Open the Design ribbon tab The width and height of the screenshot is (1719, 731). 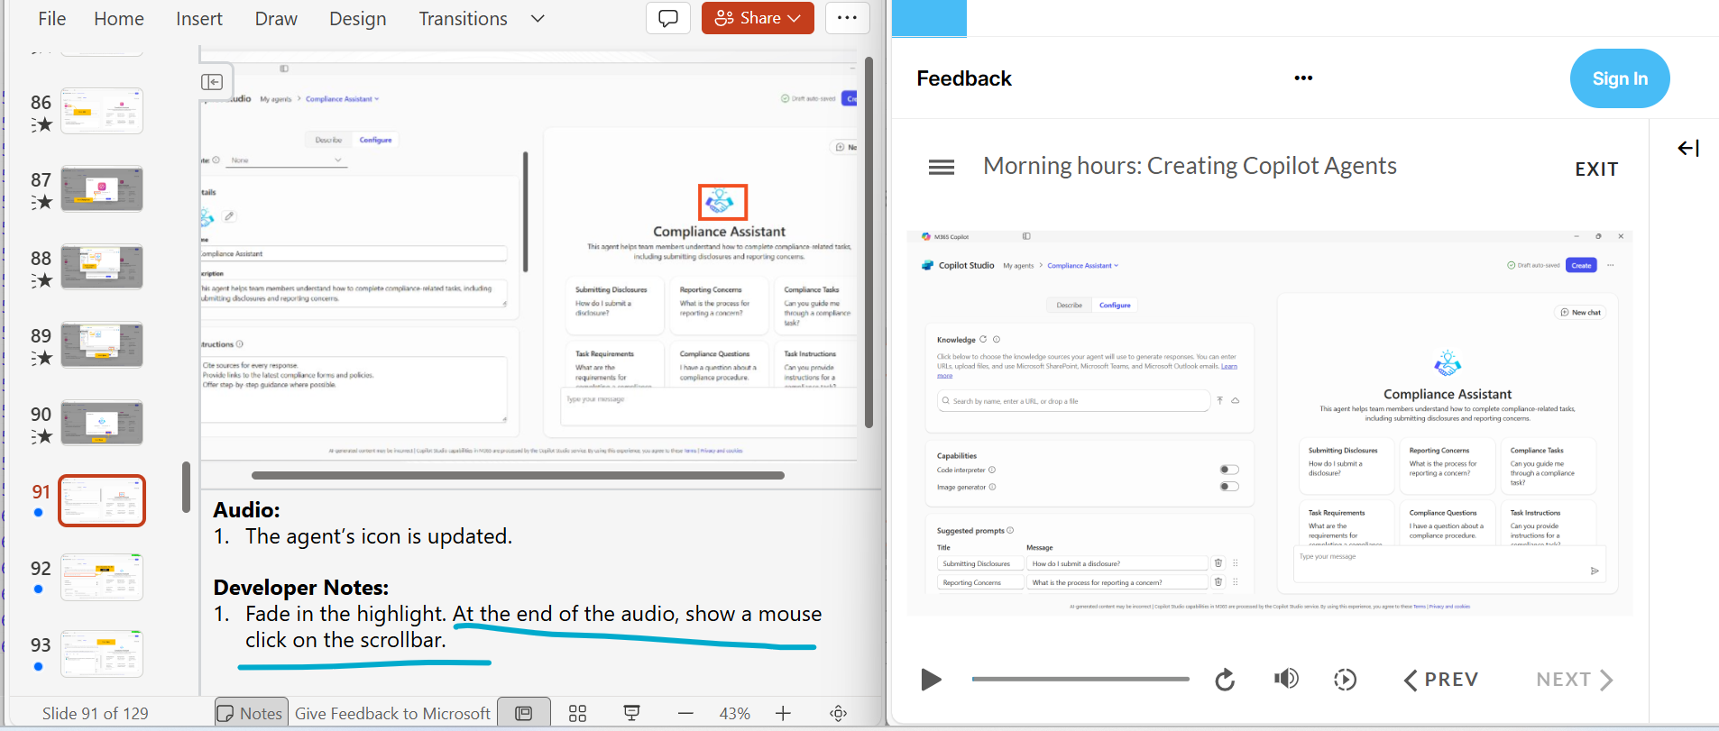[x=358, y=19]
